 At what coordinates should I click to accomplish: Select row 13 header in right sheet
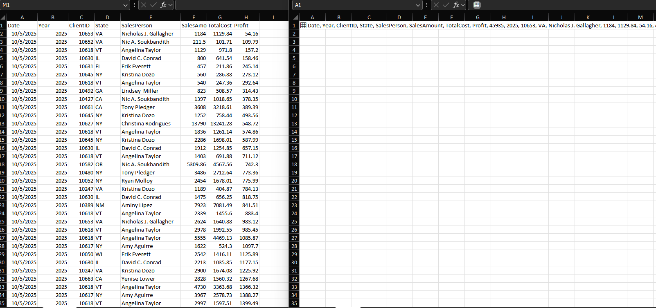click(294, 123)
